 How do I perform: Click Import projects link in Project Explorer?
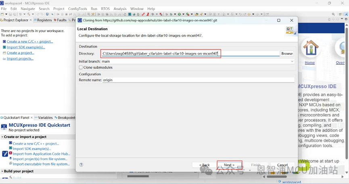[x=20, y=59]
